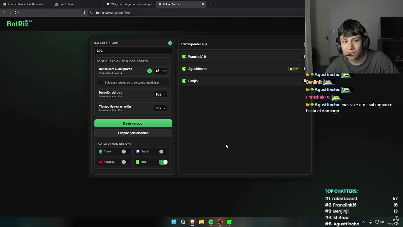The height and width of the screenshot is (227, 403).
Task: Click the Twitch platform icon
Action: (138, 152)
